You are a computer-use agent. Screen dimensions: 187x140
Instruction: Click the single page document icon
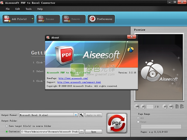click(177, 106)
